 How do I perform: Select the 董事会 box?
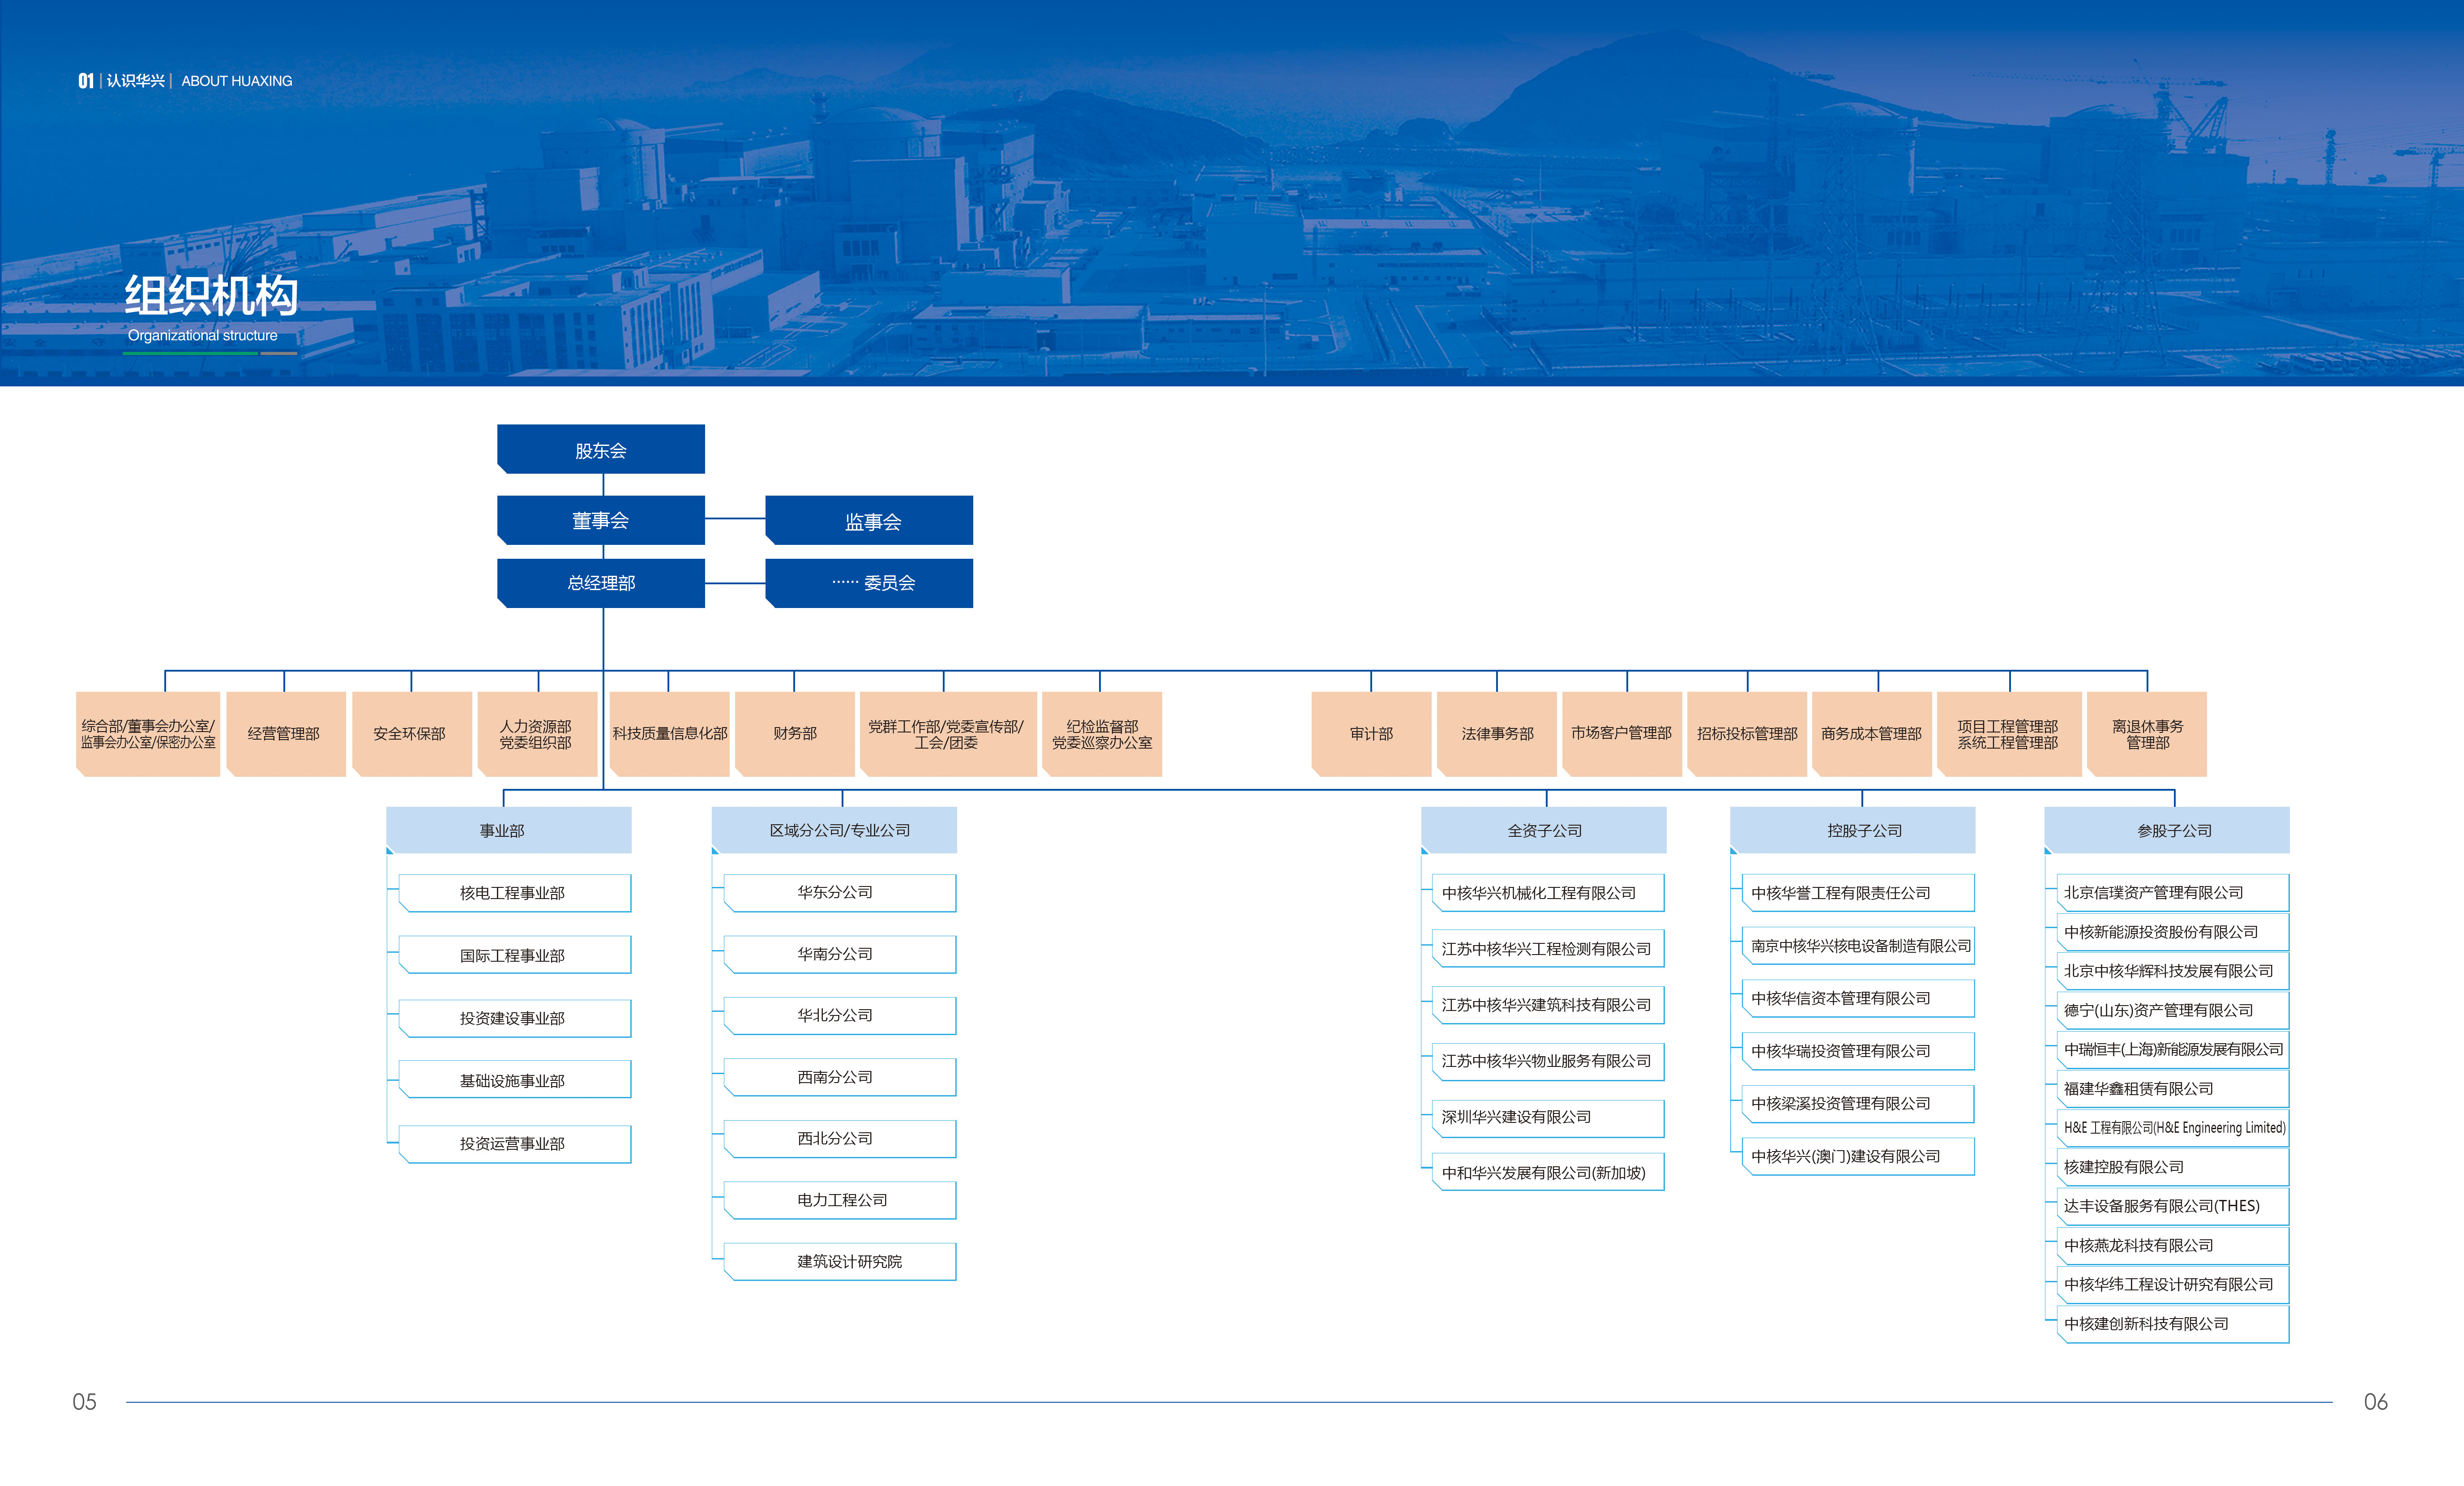601,520
